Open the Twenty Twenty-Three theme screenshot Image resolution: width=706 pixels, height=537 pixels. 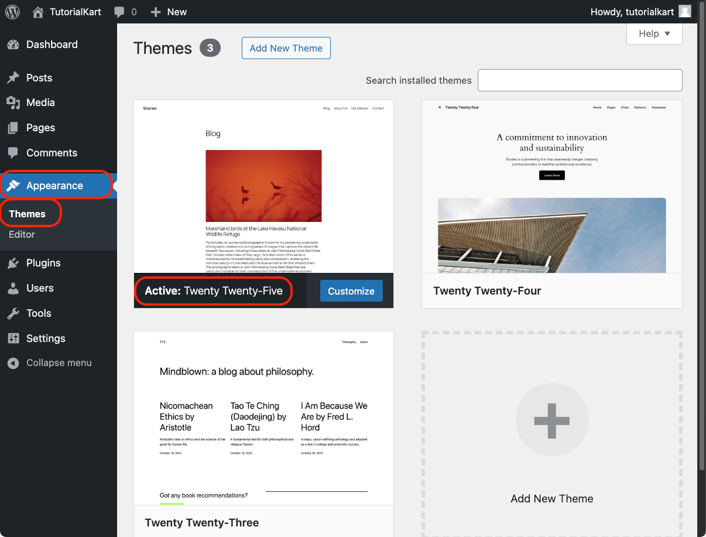(264, 418)
